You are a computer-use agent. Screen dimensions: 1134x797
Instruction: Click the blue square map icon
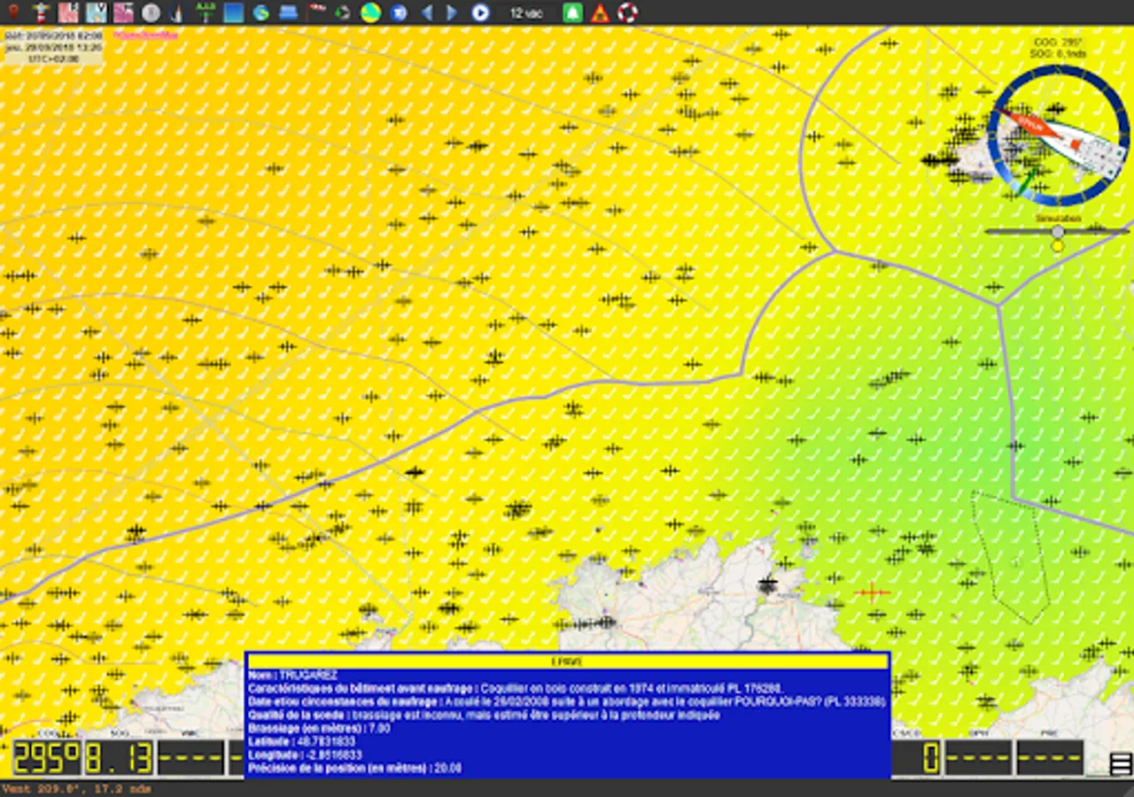[x=233, y=12]
